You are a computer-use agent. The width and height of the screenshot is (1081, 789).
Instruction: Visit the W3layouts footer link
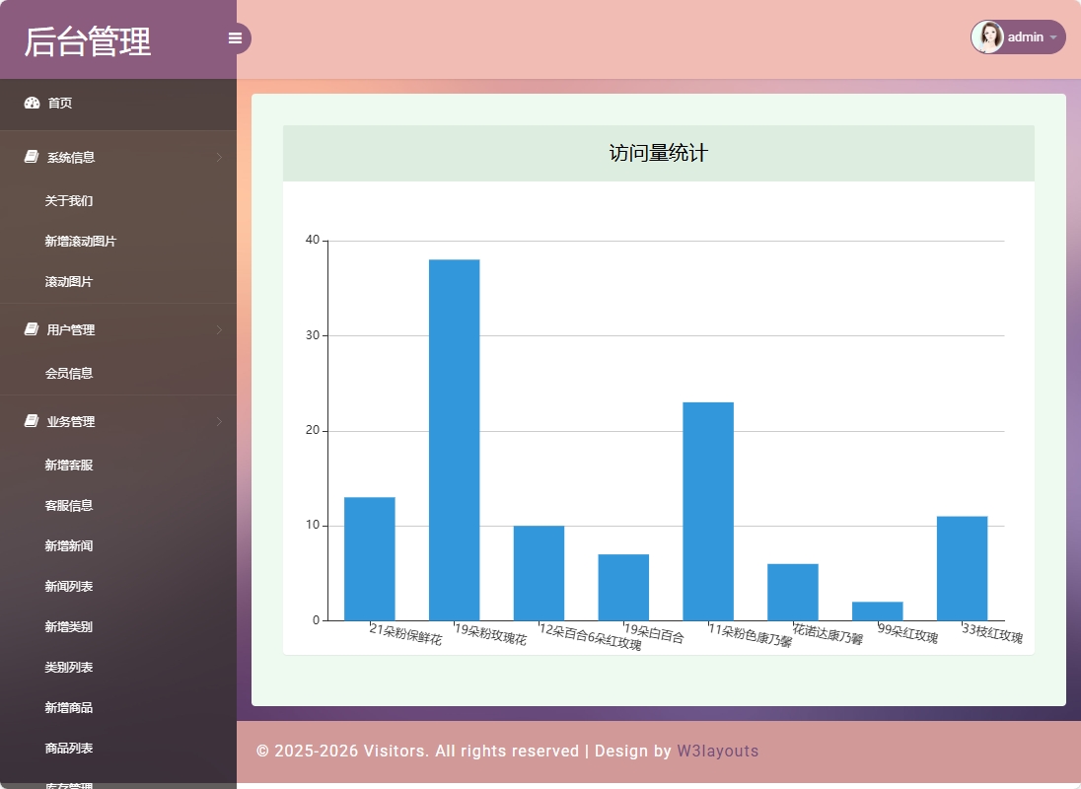tap(717, 751)
